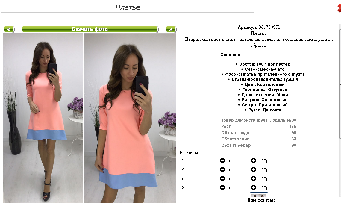Decrease quantity for size 48

pyautogui.click(x=222, y=187)
